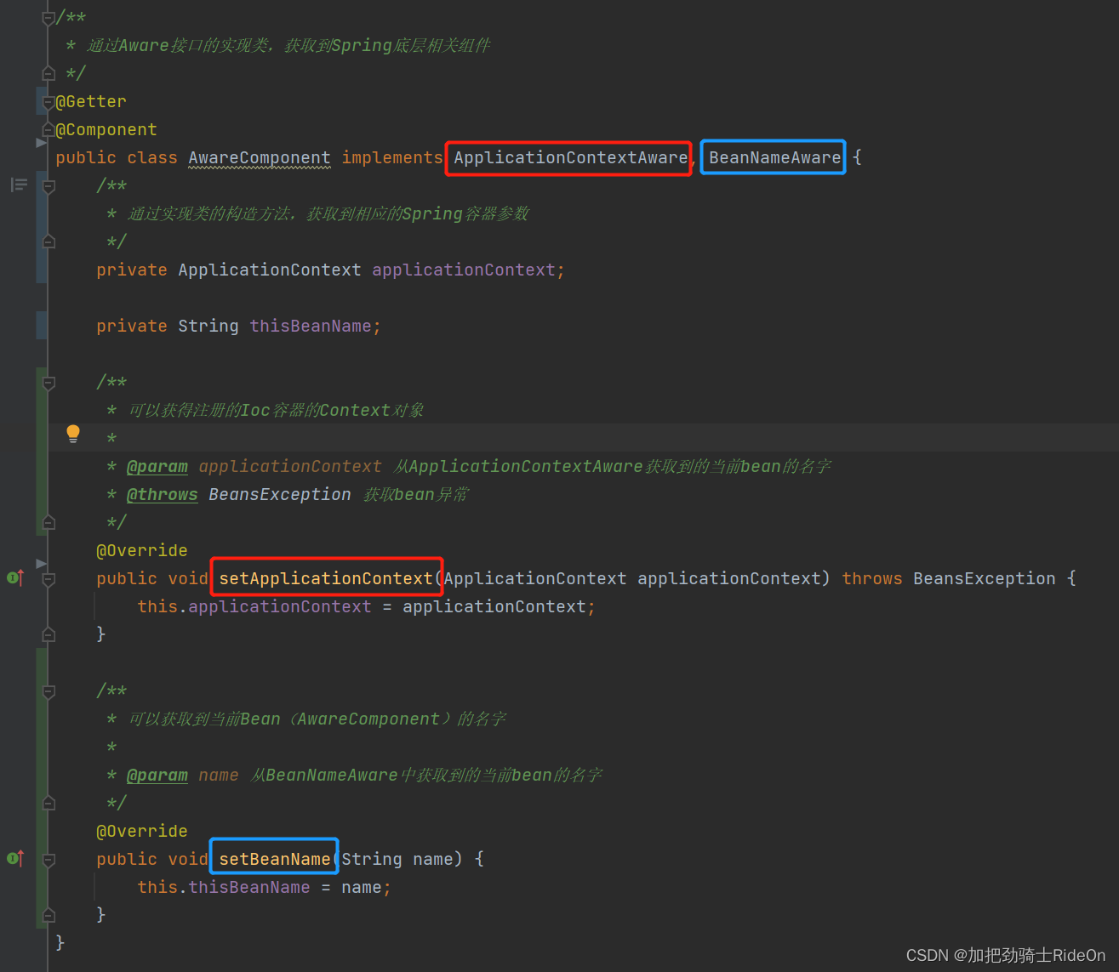Click ApplicationContextAware in the implements clause

571,158
